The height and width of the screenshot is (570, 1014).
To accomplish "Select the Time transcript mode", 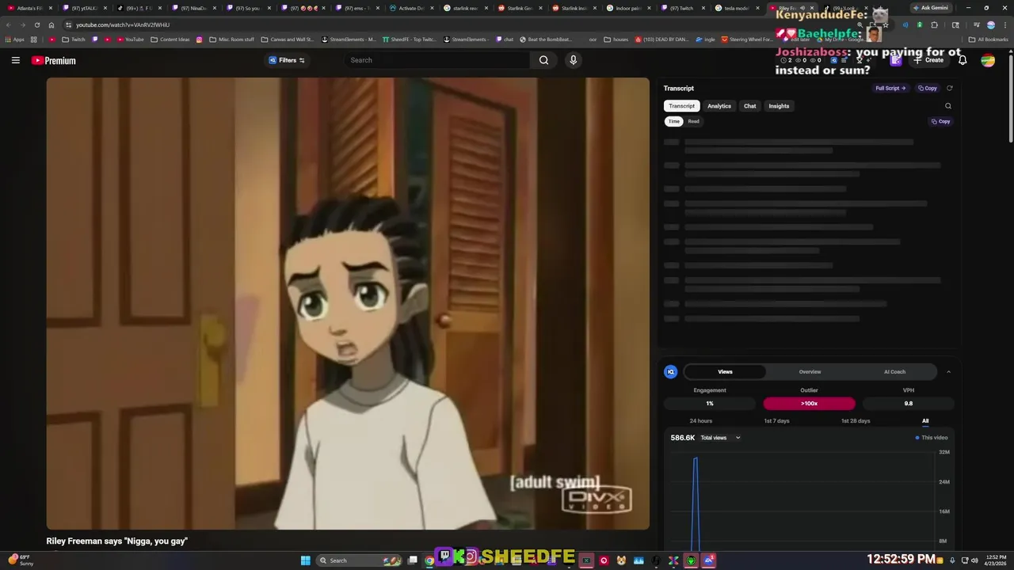I will [x=673, y=121].
